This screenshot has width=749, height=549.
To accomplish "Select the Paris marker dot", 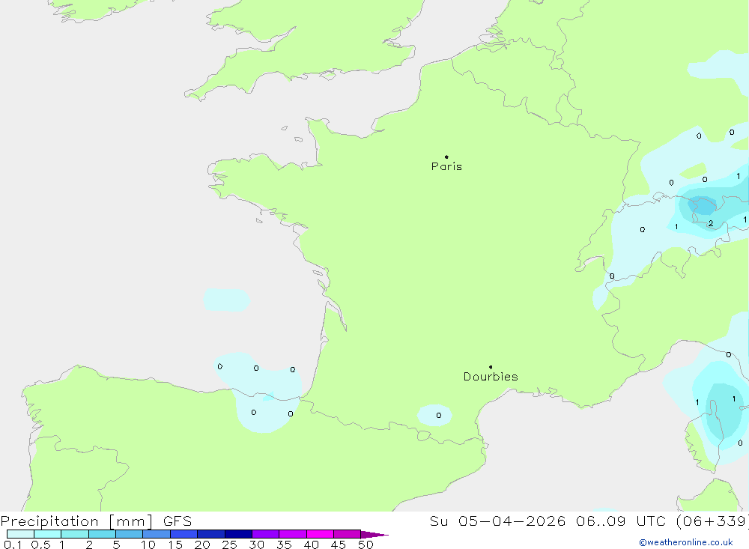I will (x=446, y=157).
